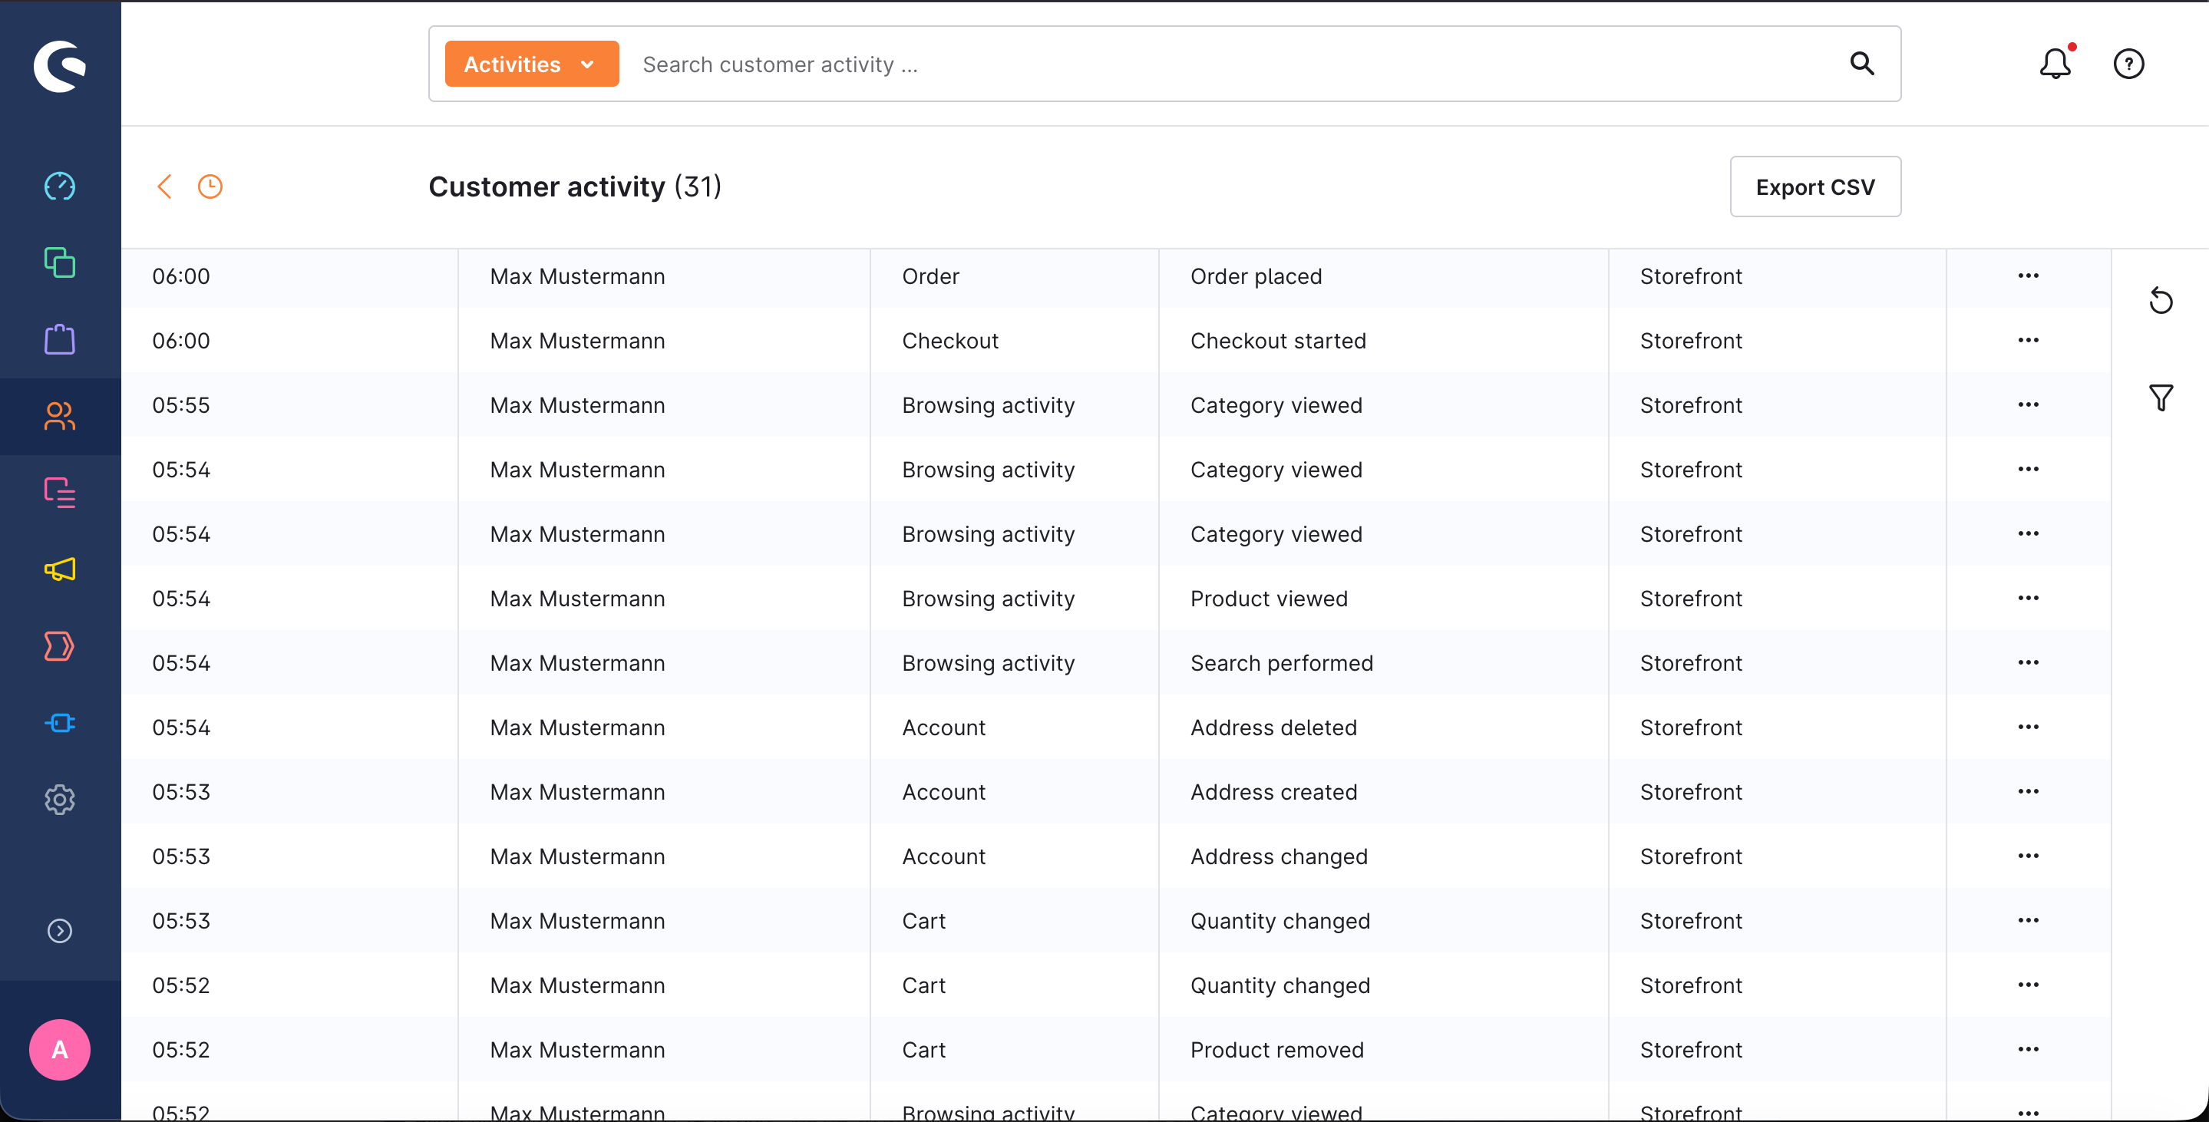Open the help question mark icon
The image size is (2209, 1122).
click(x=2128, y=64)
